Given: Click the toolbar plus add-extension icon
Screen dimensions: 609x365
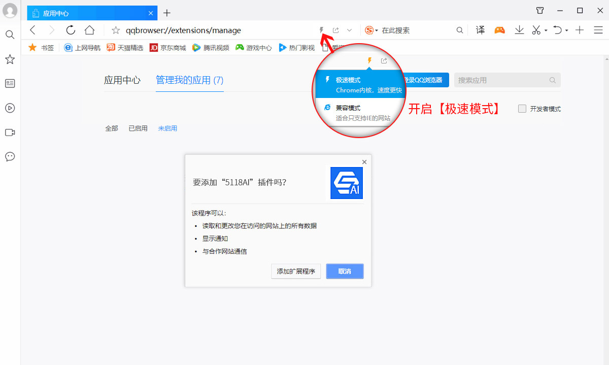Looking at the screenshot, I should (580, 30).
